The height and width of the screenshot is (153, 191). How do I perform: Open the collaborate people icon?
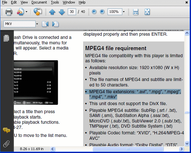tap(20, 12)
